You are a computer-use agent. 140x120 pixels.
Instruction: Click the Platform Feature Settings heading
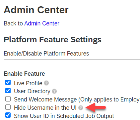coord(52,40)
